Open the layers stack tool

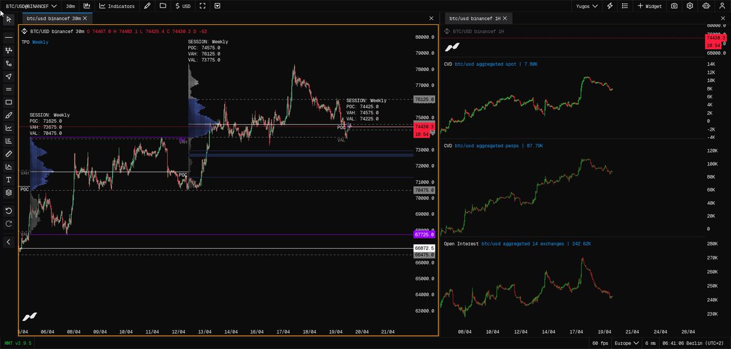click(9, 192)
